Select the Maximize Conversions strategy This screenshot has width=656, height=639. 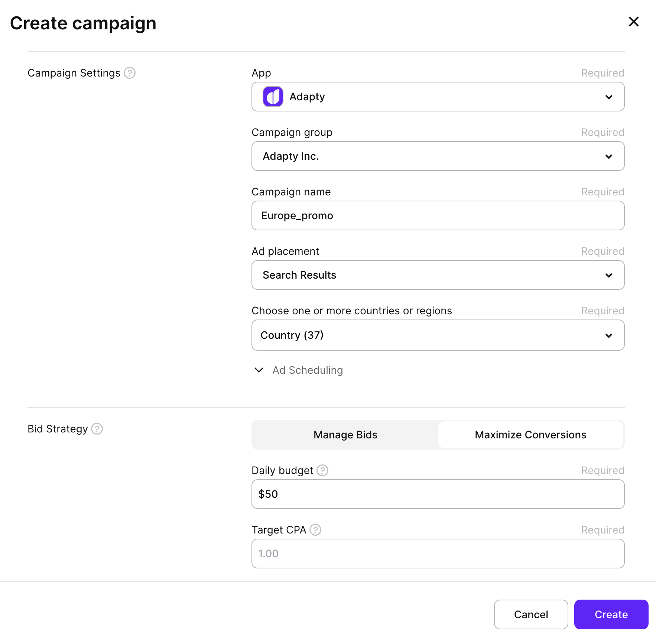[530, 435]
